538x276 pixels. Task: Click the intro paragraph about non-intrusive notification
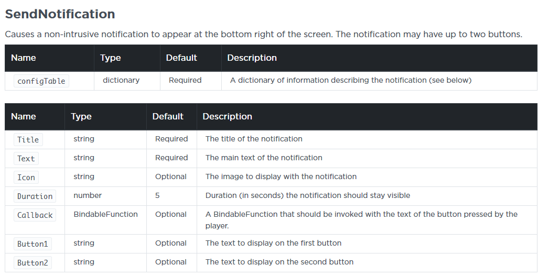tap(263, 35)
